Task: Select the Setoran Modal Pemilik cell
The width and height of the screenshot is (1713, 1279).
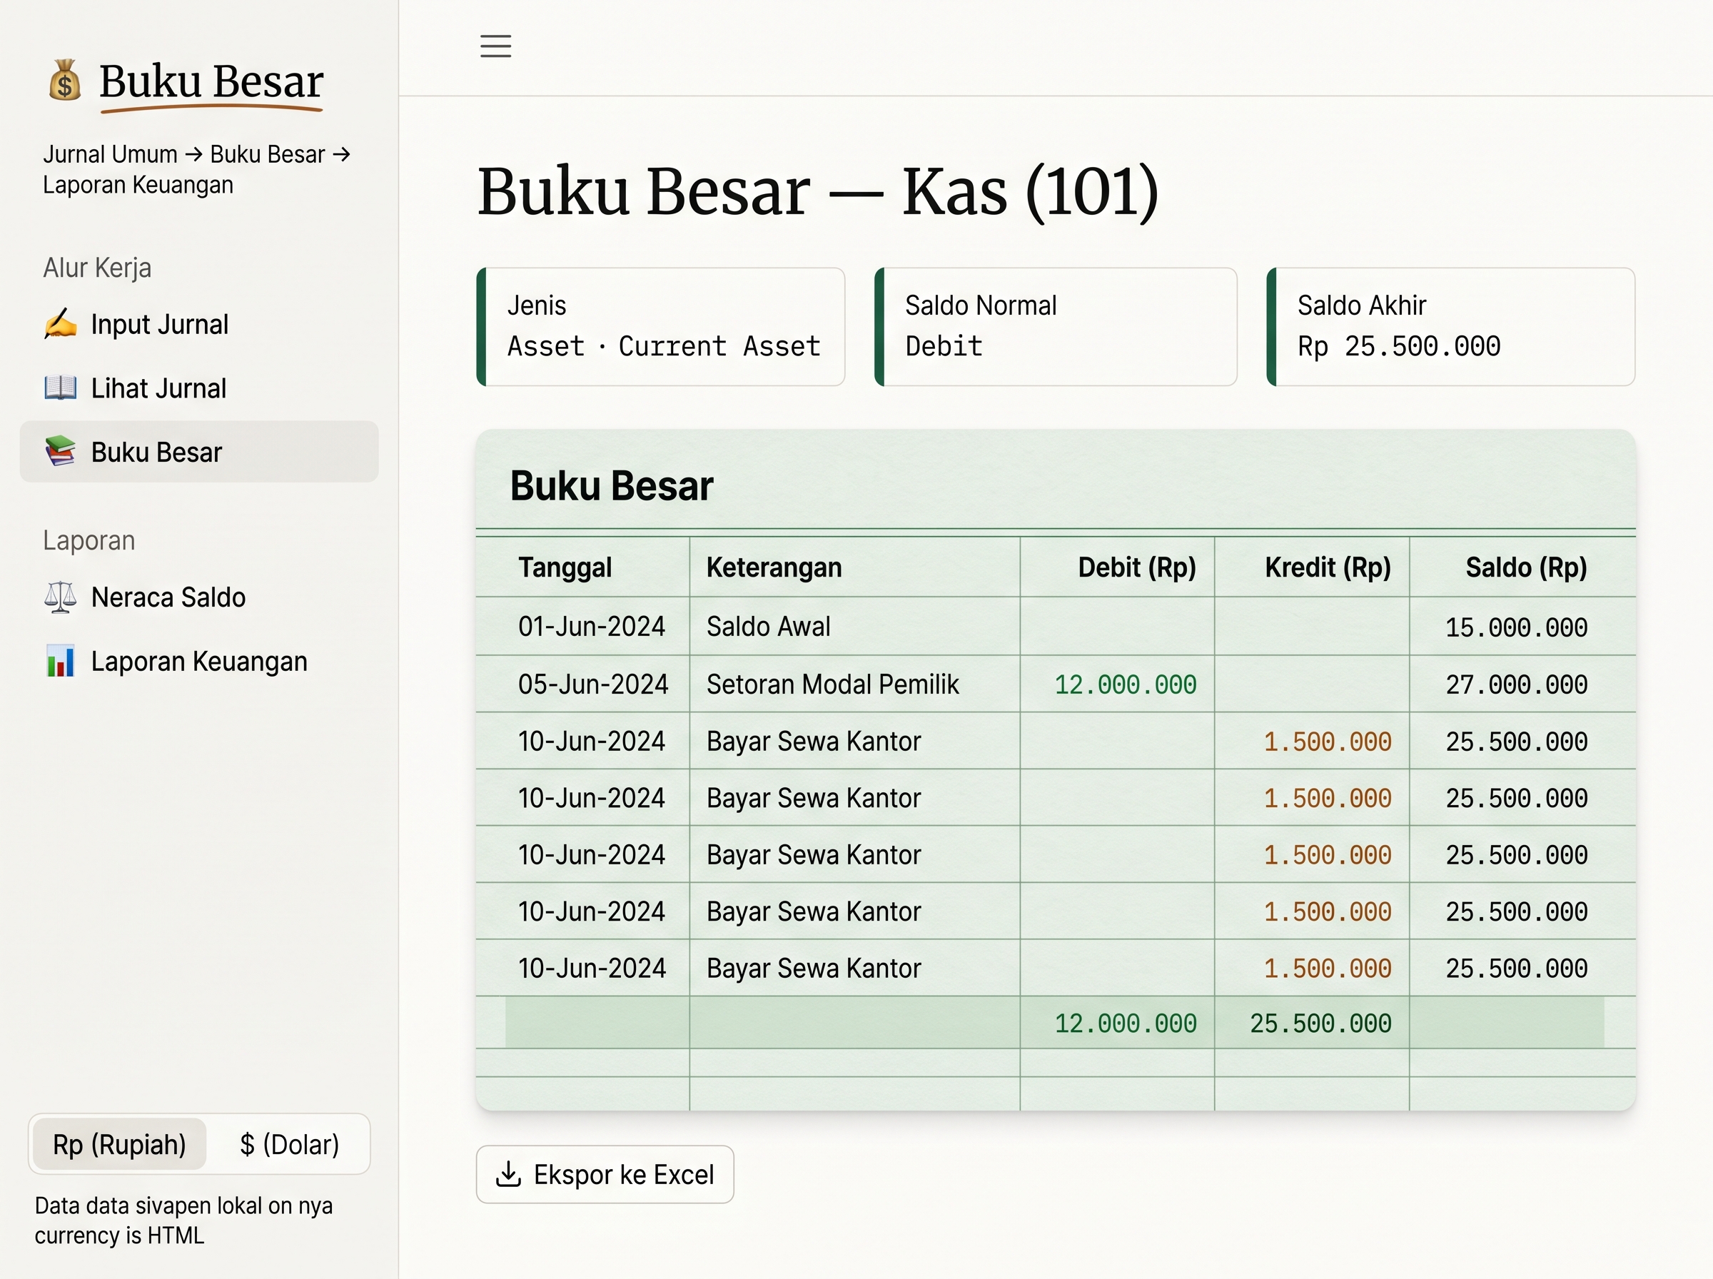Action: [x=833, y=684]
